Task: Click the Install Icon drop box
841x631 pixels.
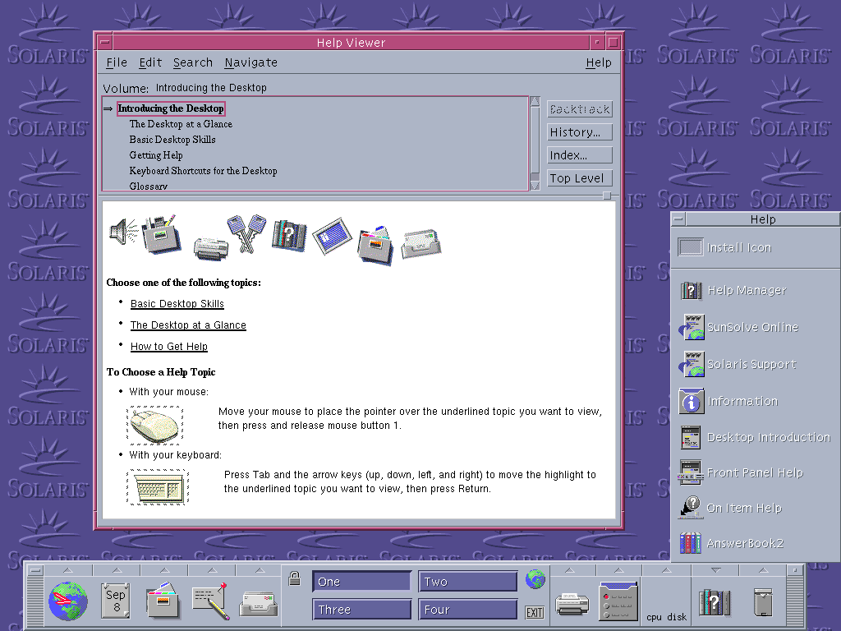Action: pos(690,247)
